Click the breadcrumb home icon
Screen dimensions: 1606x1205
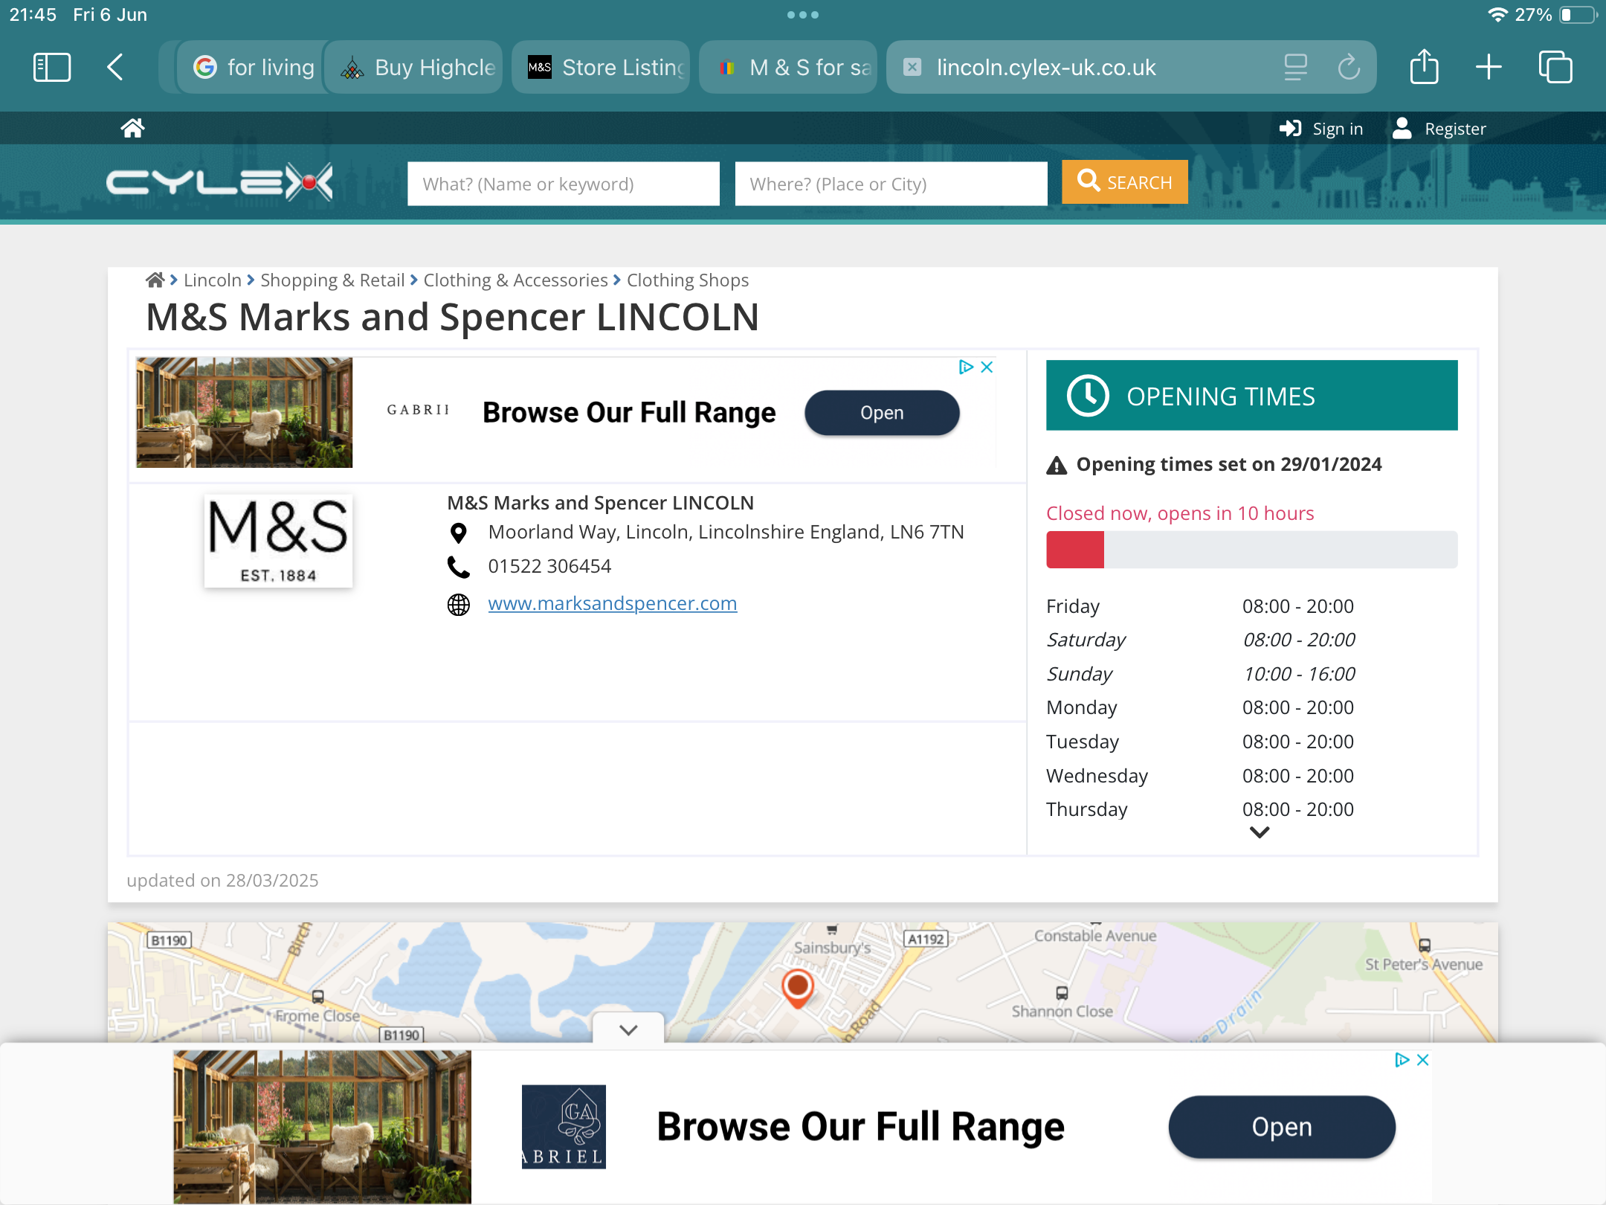pos(155,280)
